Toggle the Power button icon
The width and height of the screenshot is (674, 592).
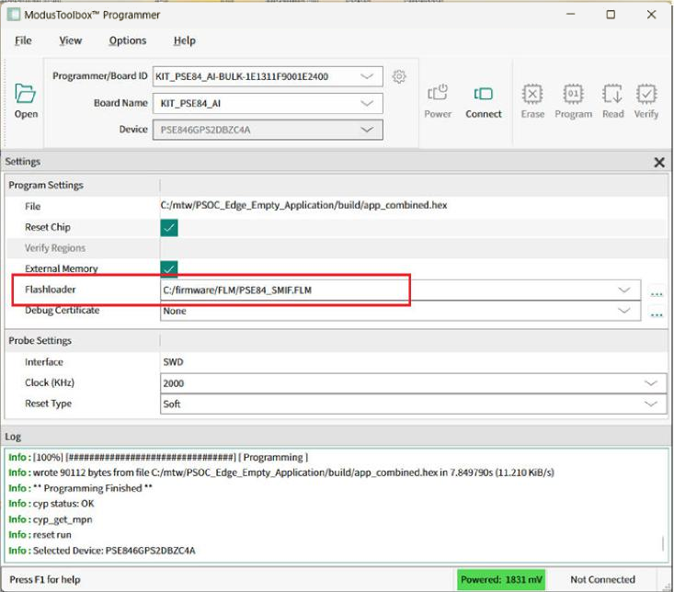pyautogui.click(x=438, y=93)
